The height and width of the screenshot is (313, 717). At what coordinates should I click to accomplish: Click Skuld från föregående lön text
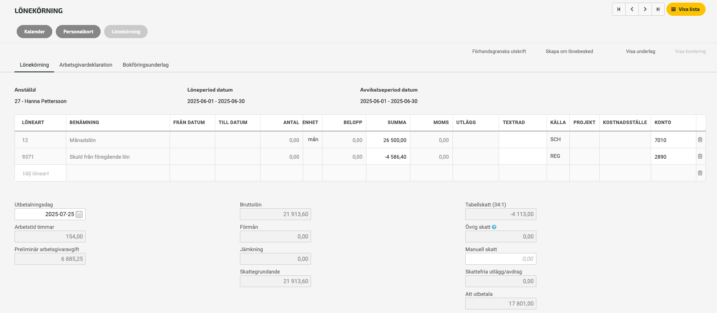[x=99, y=157]
